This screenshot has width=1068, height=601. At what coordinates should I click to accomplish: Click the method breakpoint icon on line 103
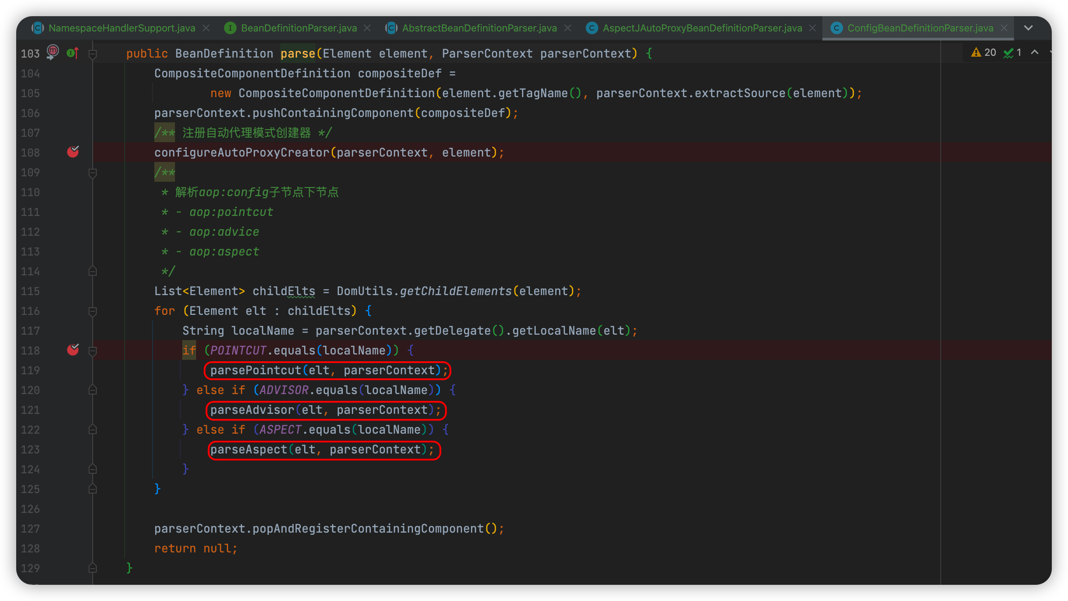53,51
